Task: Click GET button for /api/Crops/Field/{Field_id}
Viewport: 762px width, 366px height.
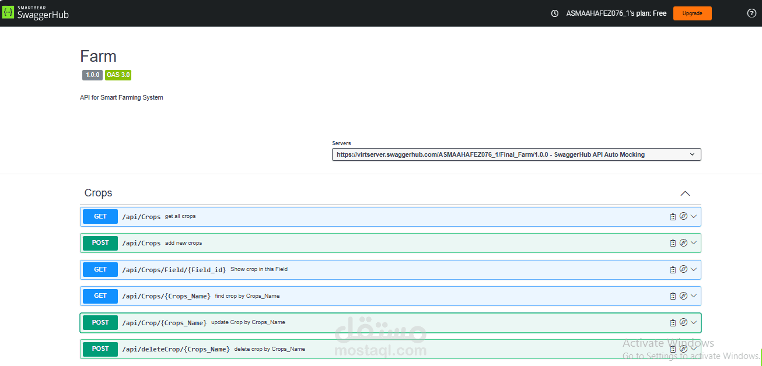Action: (100, 270)
